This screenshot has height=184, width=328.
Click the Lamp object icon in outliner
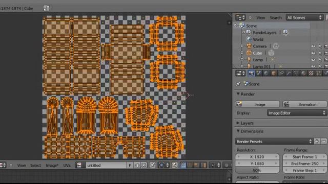click(x=249, y=60)
